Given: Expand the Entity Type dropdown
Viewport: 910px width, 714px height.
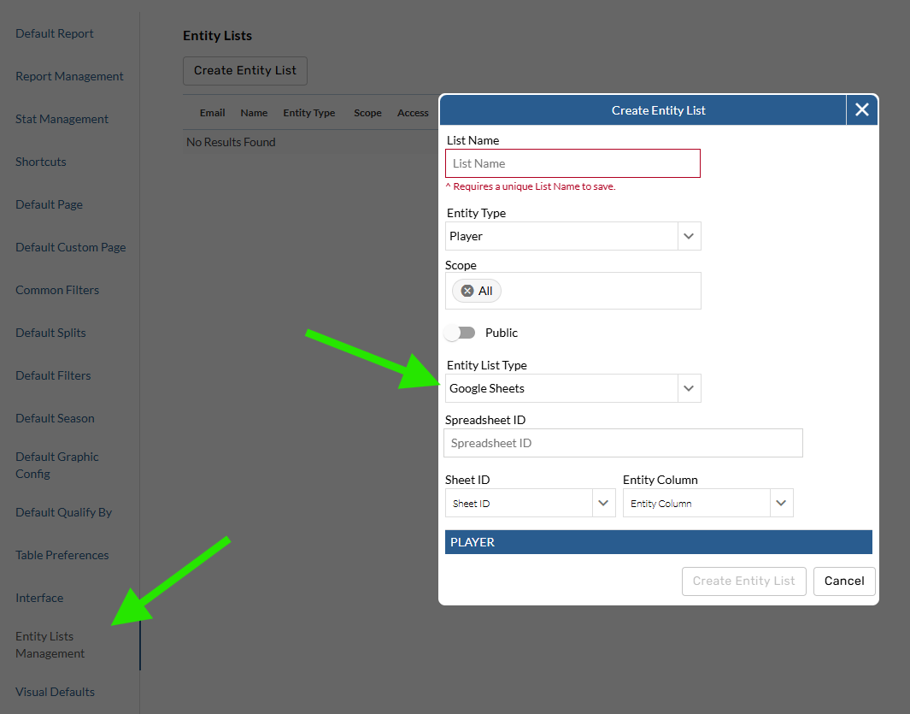Looking at the screenshot, I should click(x=689, y=236).
